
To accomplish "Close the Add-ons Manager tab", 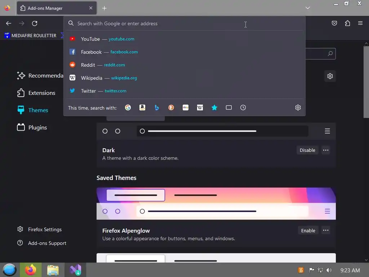I will pos(91,8).
